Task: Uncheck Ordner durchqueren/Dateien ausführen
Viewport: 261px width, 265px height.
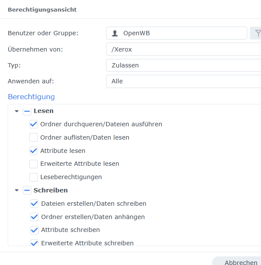Action: point(33,125)
